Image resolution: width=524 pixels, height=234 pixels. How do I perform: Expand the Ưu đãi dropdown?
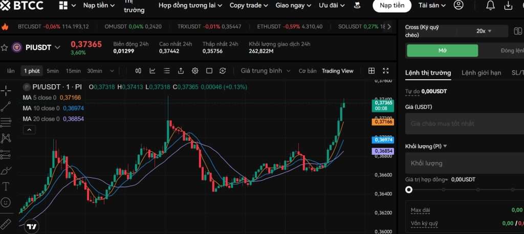[333, 5]
